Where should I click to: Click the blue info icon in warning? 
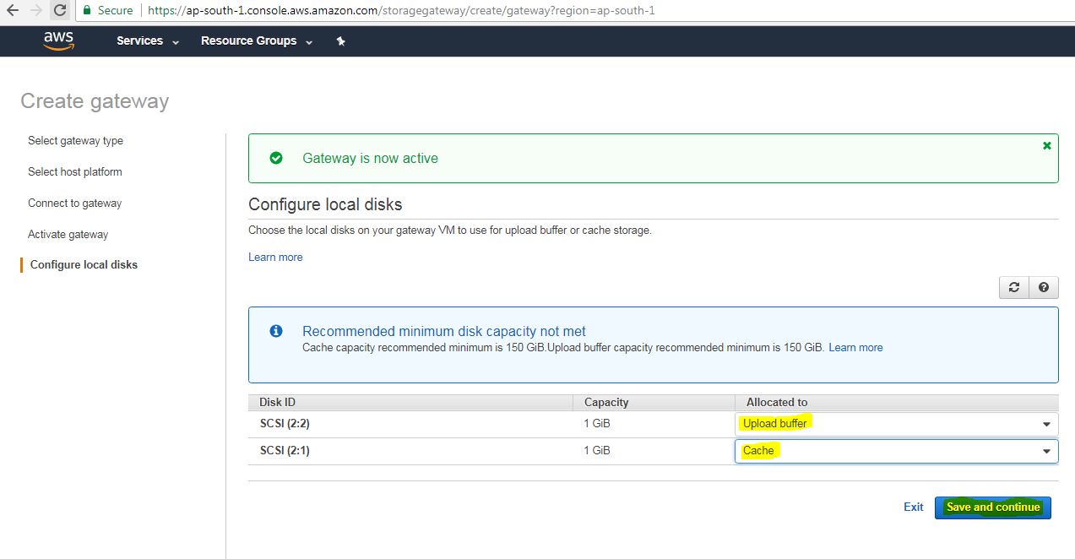click(x=275, y=331)
